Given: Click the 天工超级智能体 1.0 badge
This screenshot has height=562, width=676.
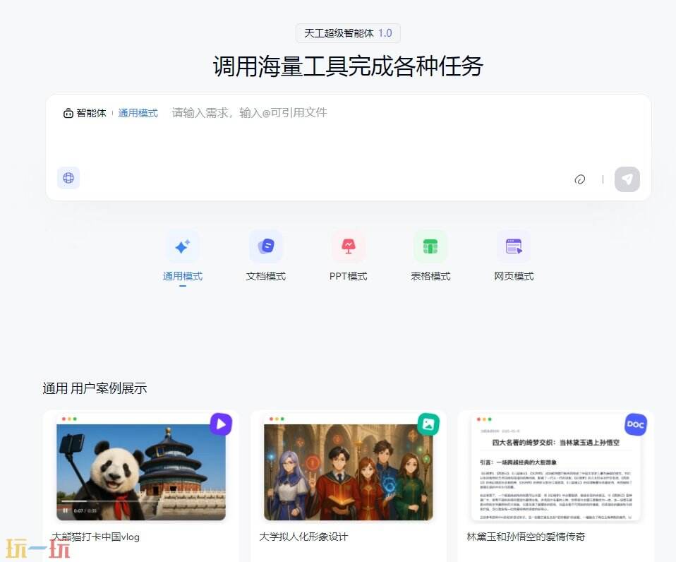Looking at the screenshot, I should [348, 33].
